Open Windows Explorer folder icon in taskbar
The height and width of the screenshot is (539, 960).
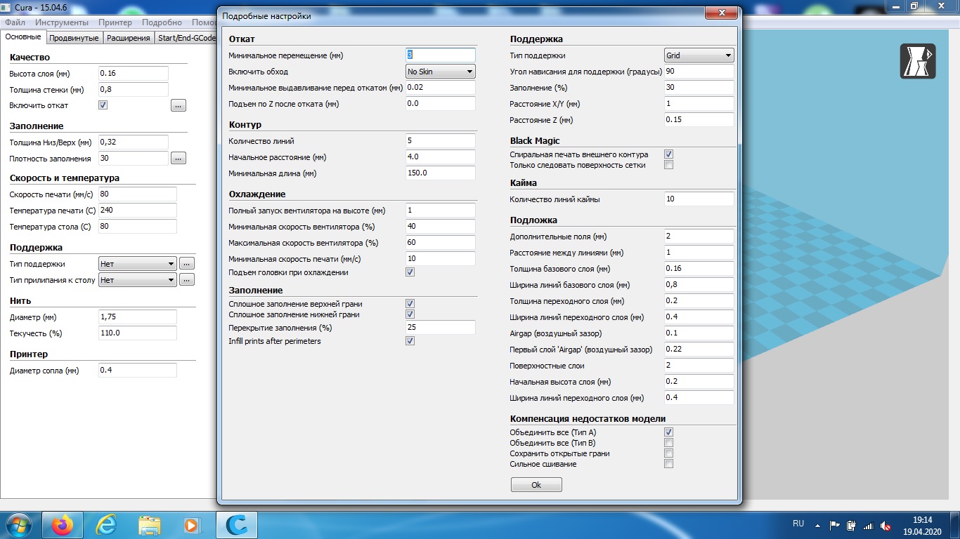(150, 524)
